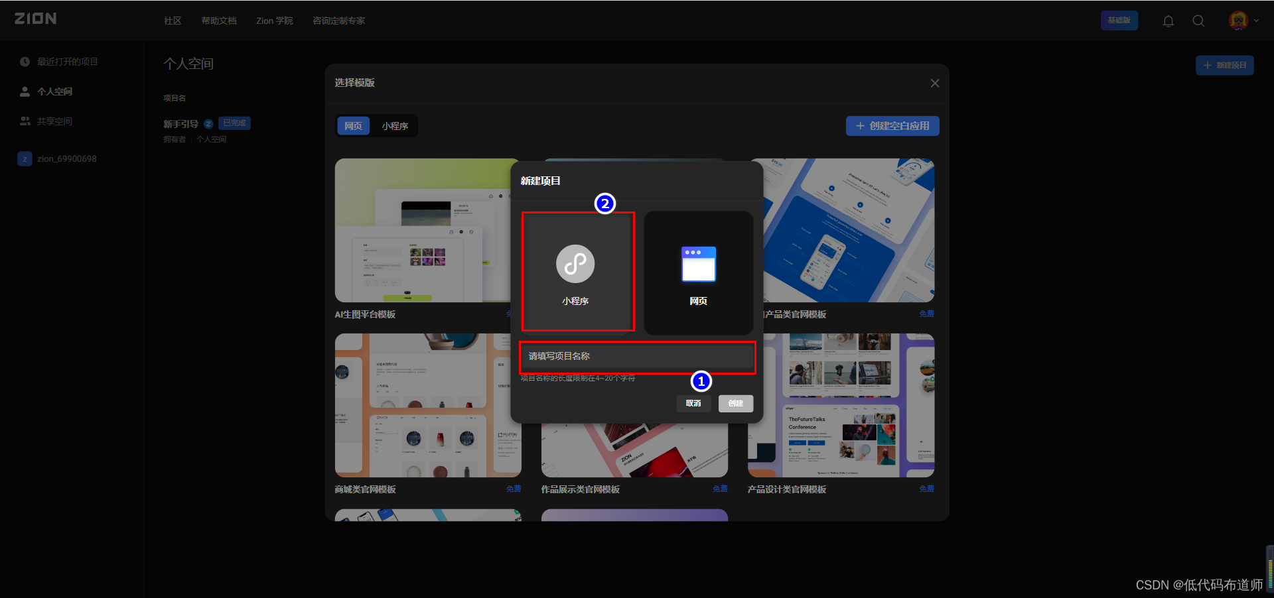
Task: Click the clock icon beside 最近打开的项目
Action: (x=25, y=62)
